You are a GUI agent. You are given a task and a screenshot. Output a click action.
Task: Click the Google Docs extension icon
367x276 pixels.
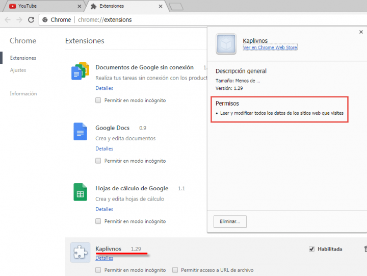80,132
